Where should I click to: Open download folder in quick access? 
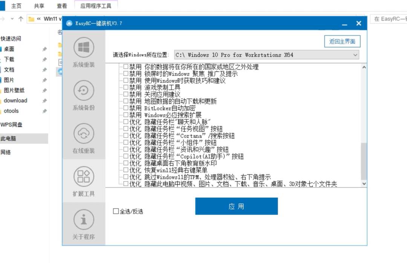point(15,101)
